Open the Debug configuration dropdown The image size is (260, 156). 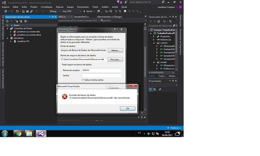click(55, 11)
